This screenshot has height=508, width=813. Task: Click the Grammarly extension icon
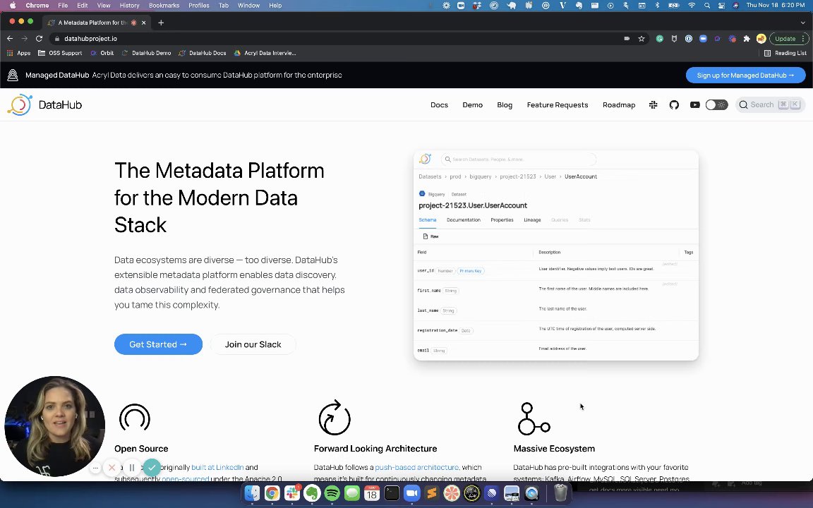tap(660, 38)
